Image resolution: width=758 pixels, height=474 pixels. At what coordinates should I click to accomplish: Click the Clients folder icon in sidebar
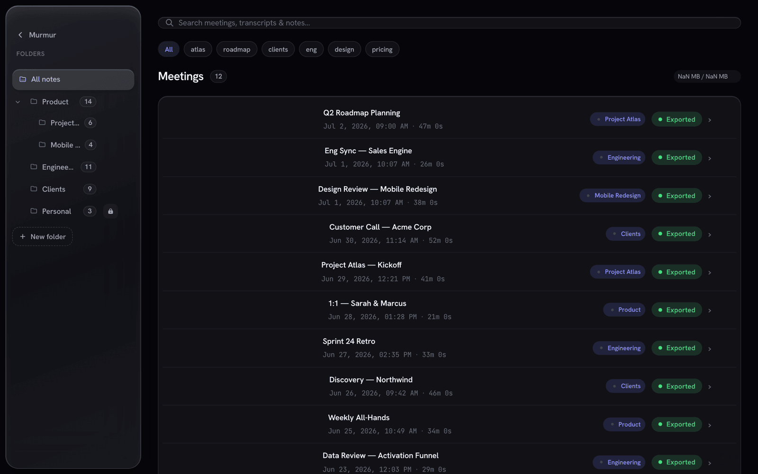click(x=34, y=189)
